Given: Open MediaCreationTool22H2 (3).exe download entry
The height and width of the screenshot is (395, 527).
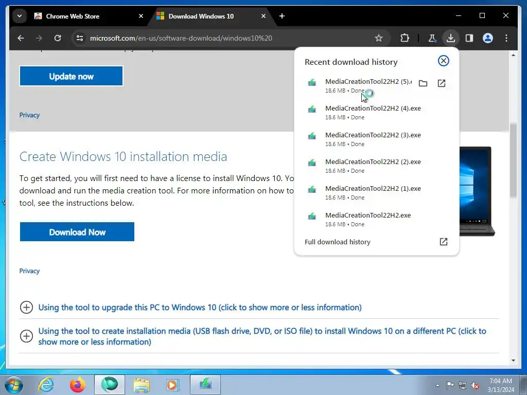Looking at the screenshot, I should (376, 139).
